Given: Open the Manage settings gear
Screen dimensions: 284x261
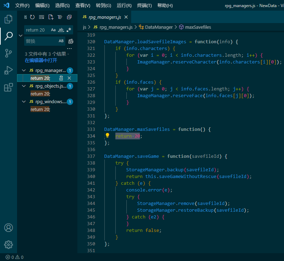Looking at the screenshot, I should [8, 245].
